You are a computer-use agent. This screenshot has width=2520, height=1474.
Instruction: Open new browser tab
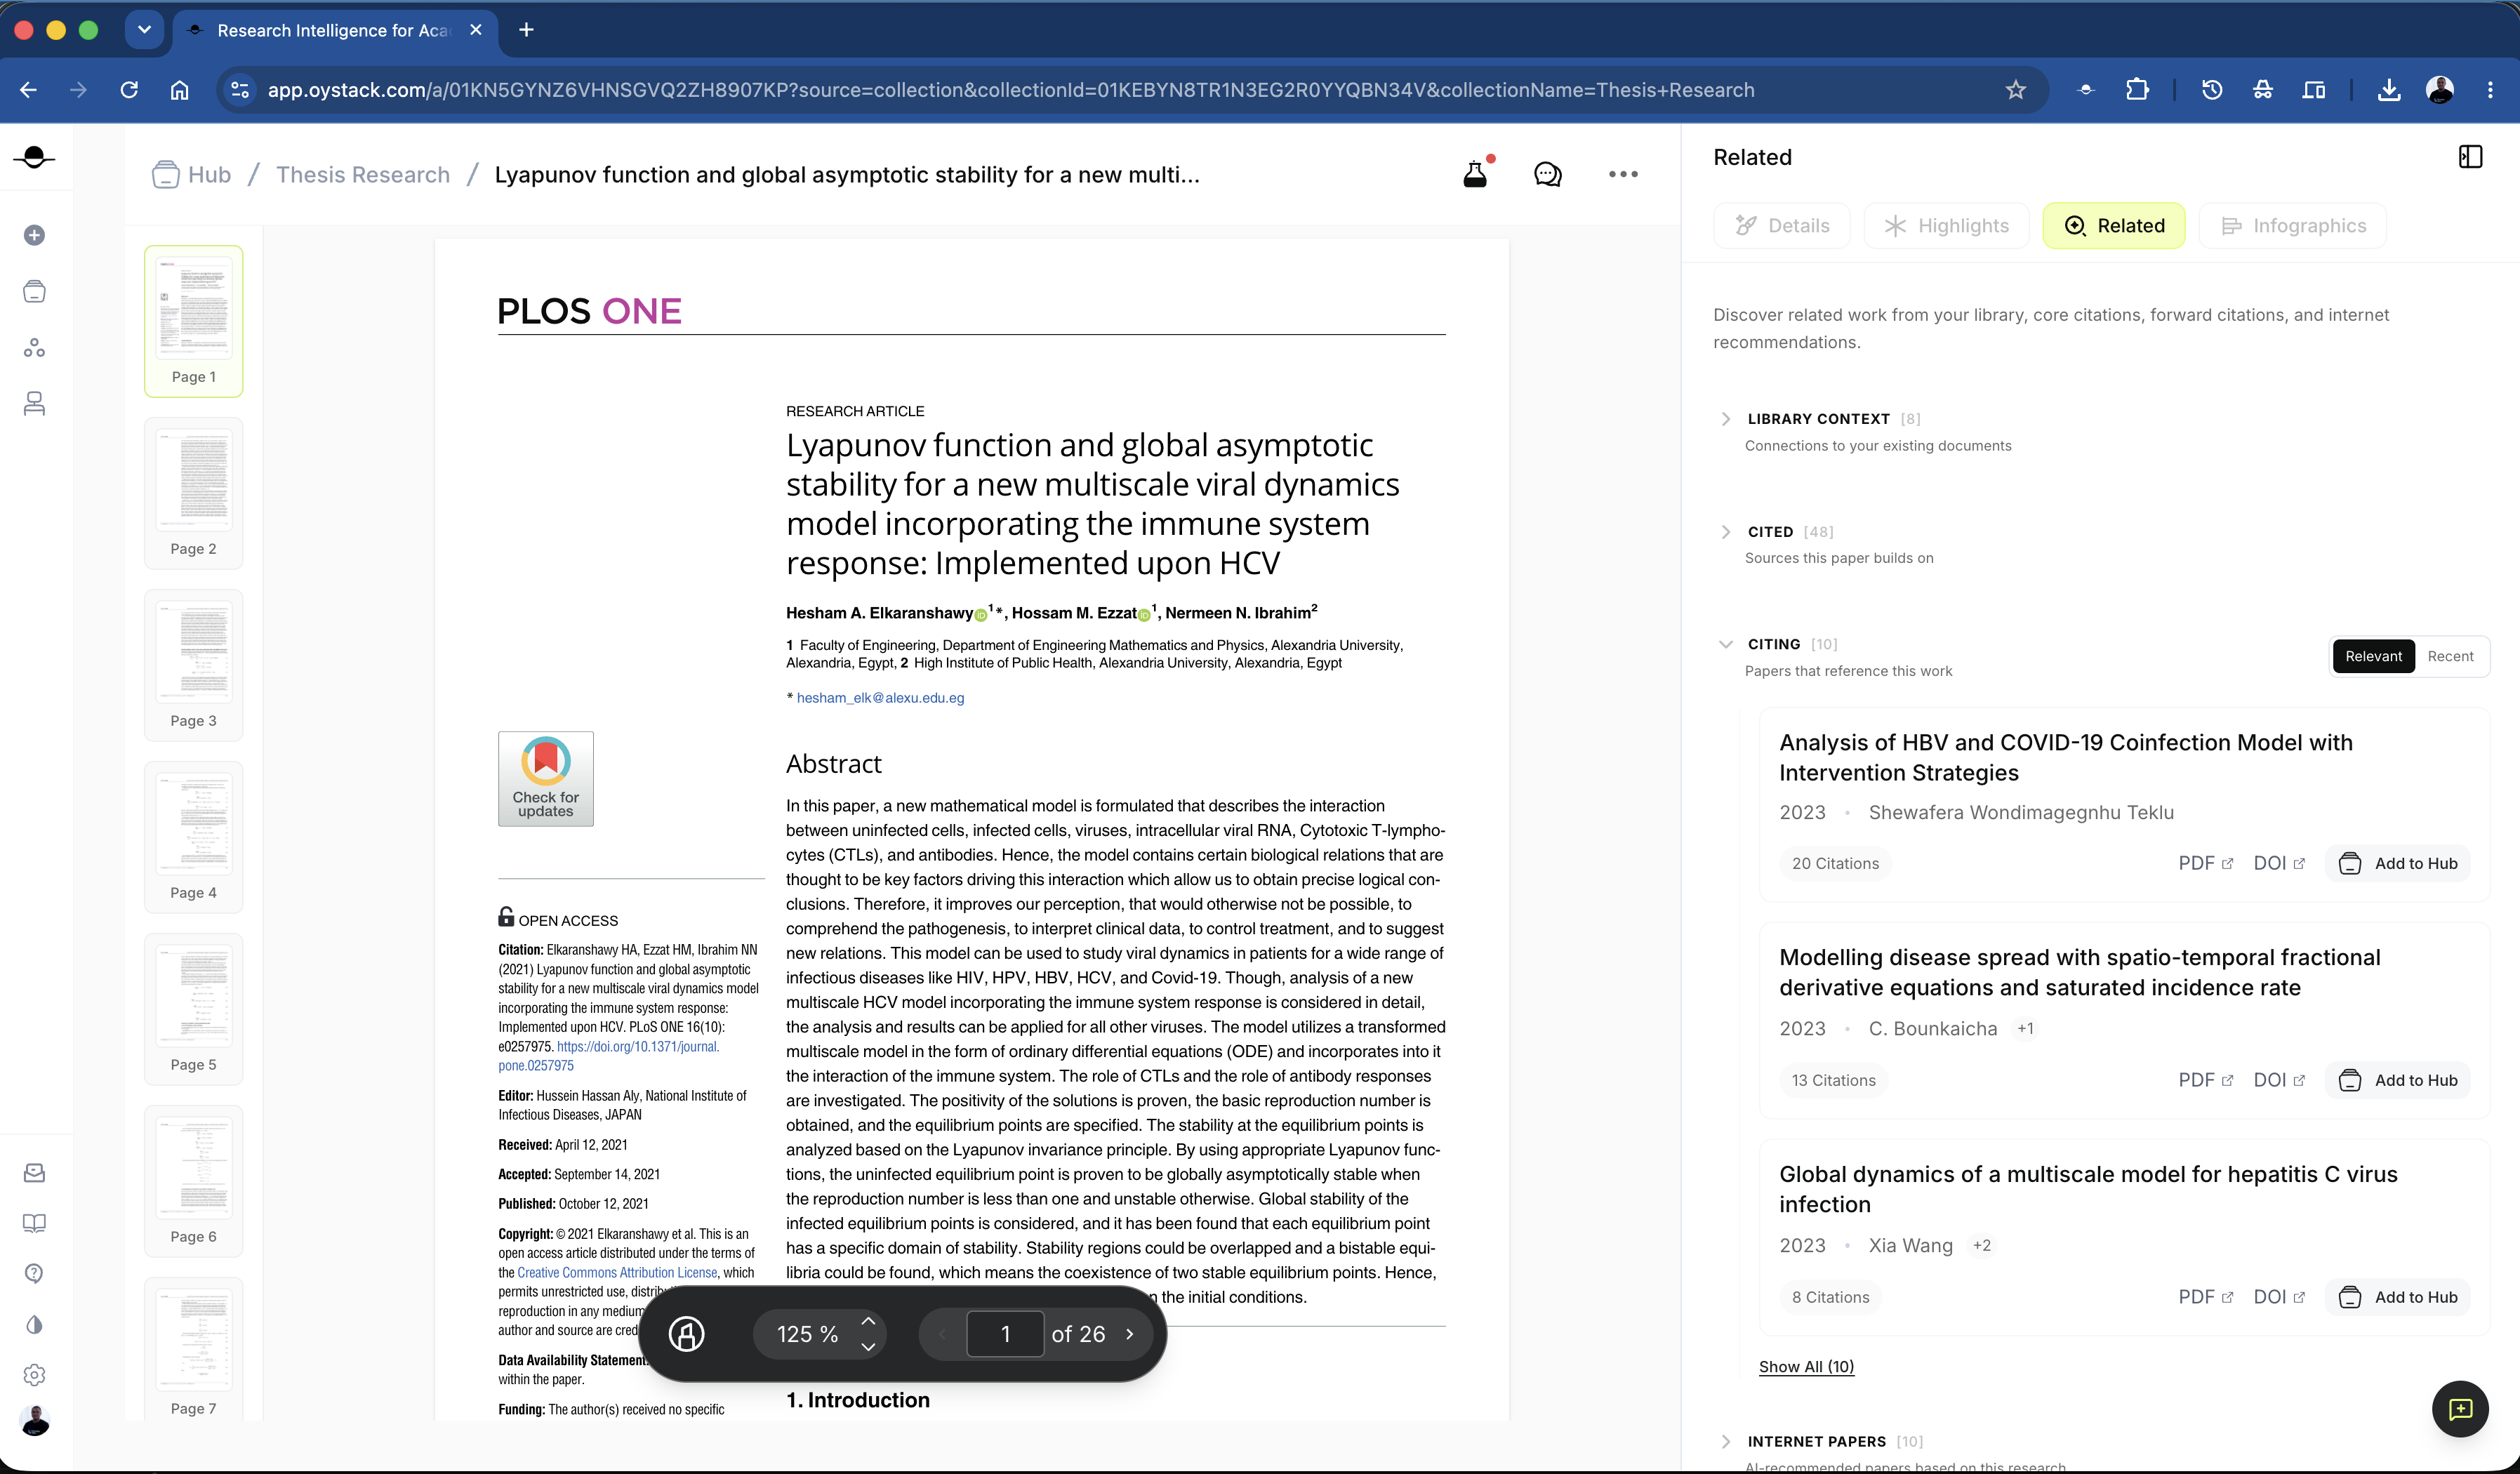click(526, 30)
